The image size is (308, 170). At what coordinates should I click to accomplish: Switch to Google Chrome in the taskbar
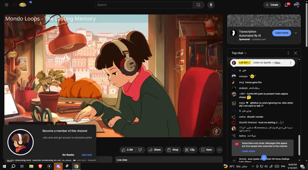tap(76, 167)
